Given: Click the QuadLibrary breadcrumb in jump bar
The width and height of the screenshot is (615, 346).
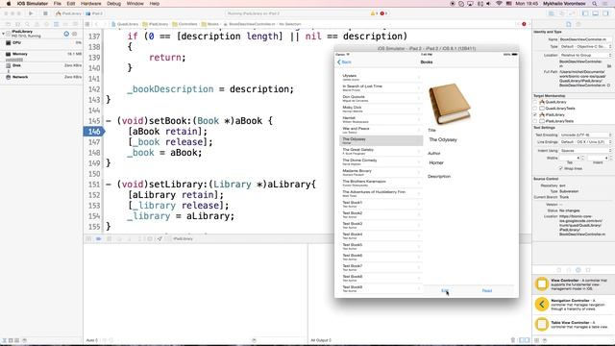Looking at the screenshot, I should (125, 24).
